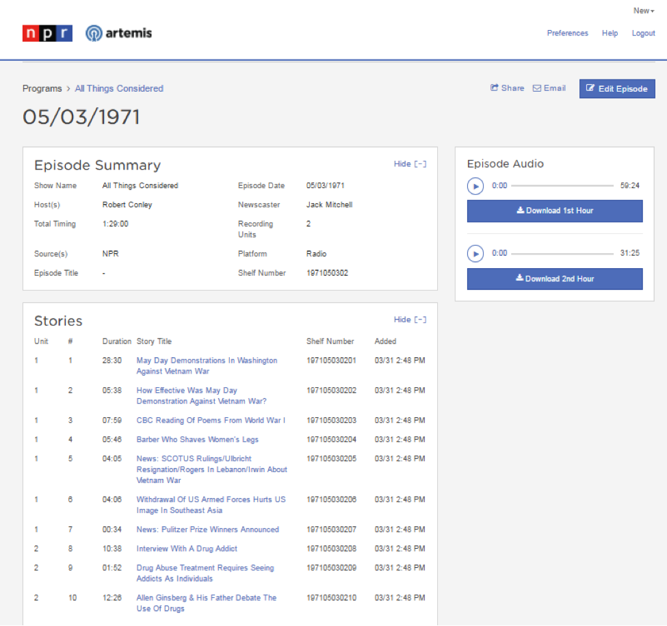
Task: Log out using the Logout link
Action: [643, 34]
